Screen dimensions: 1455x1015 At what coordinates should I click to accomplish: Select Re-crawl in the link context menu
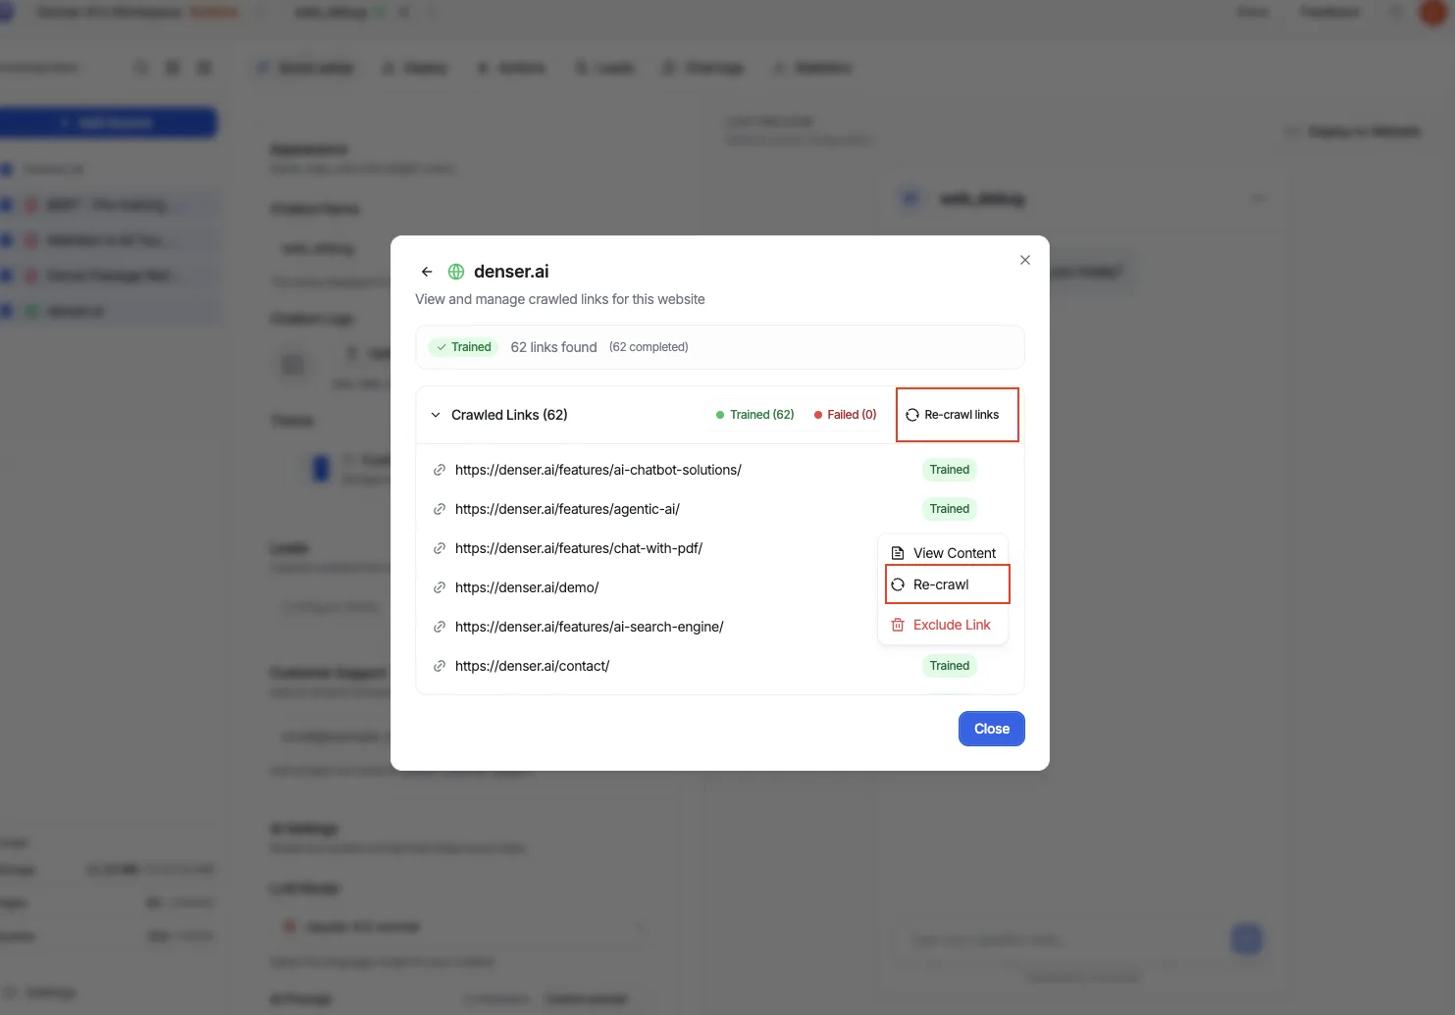click(x=943, y=584)
